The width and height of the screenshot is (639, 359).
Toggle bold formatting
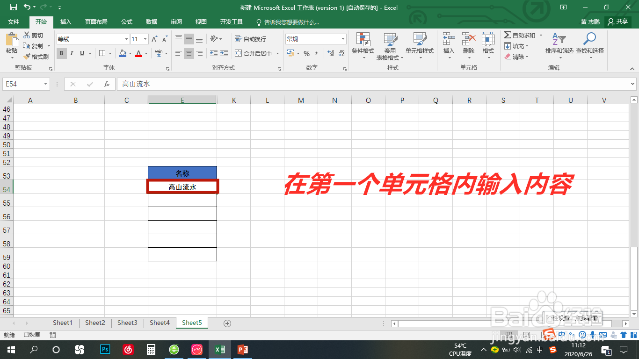61,53
